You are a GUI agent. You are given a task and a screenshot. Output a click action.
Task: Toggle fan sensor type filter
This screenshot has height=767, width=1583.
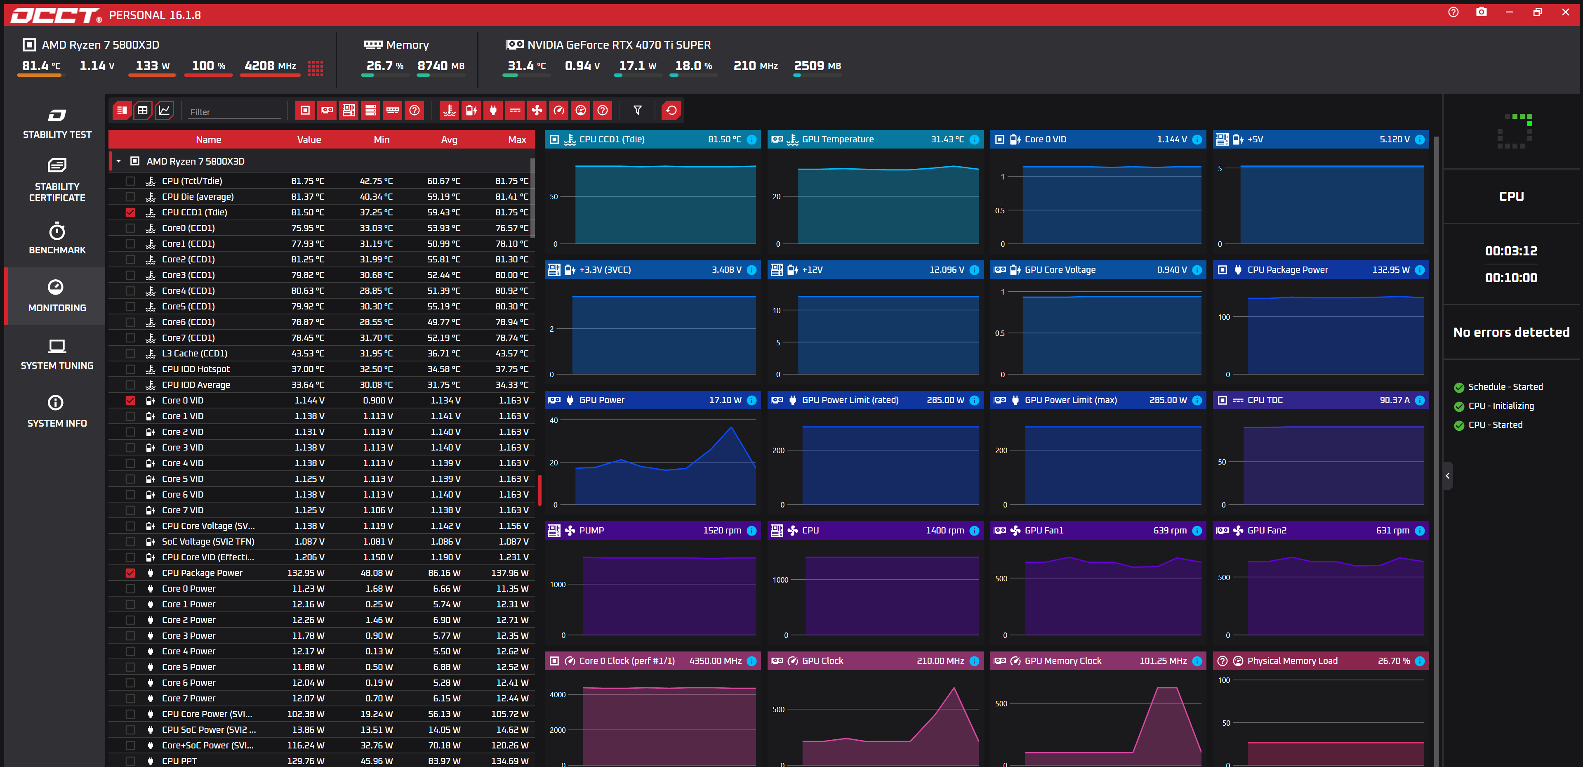coord(537,111)
